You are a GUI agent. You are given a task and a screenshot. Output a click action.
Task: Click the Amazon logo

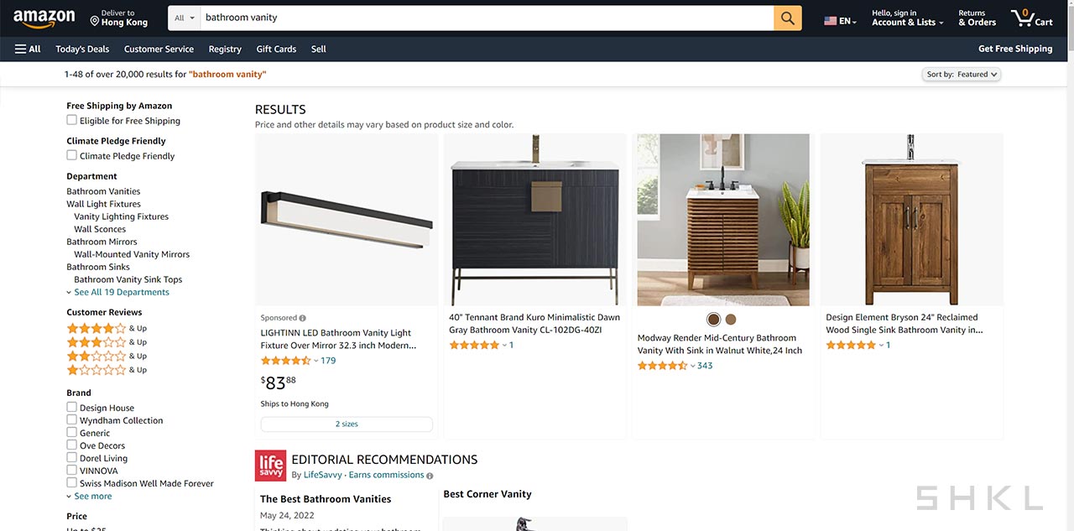click(x=44, y=18)
